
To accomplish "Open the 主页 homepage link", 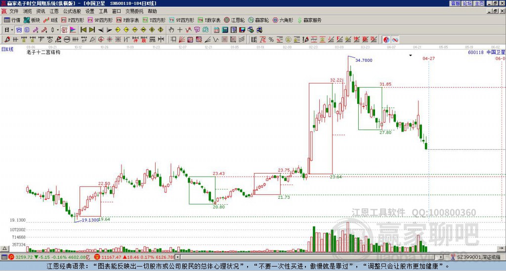I will click(479, 3).
